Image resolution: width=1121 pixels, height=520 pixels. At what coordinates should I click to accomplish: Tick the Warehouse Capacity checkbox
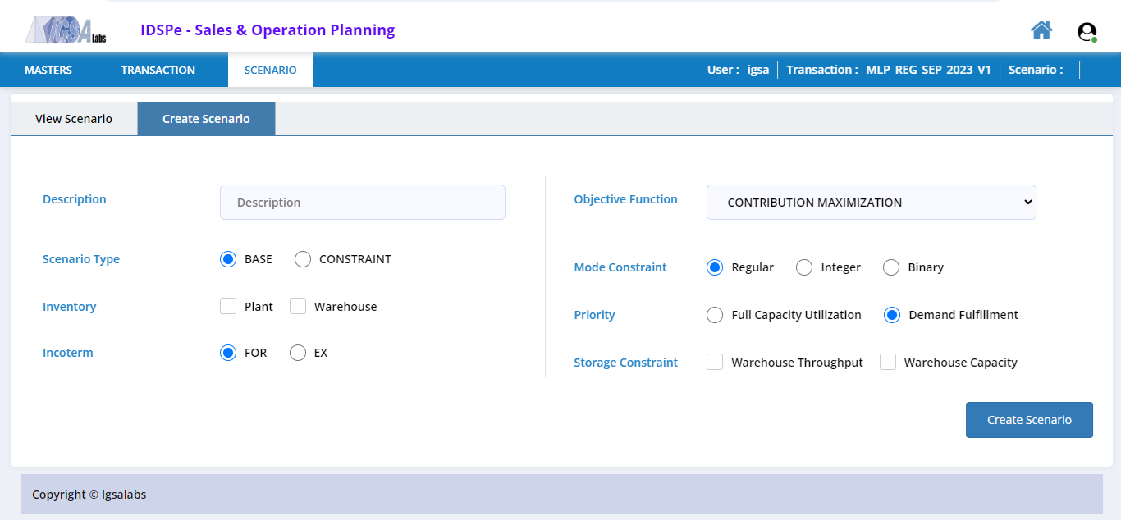click(x=888, y=362)
